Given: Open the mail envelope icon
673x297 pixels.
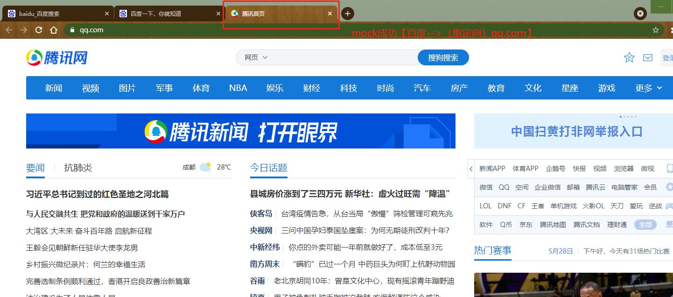Looking at the screenshot, I should point(648,58).
